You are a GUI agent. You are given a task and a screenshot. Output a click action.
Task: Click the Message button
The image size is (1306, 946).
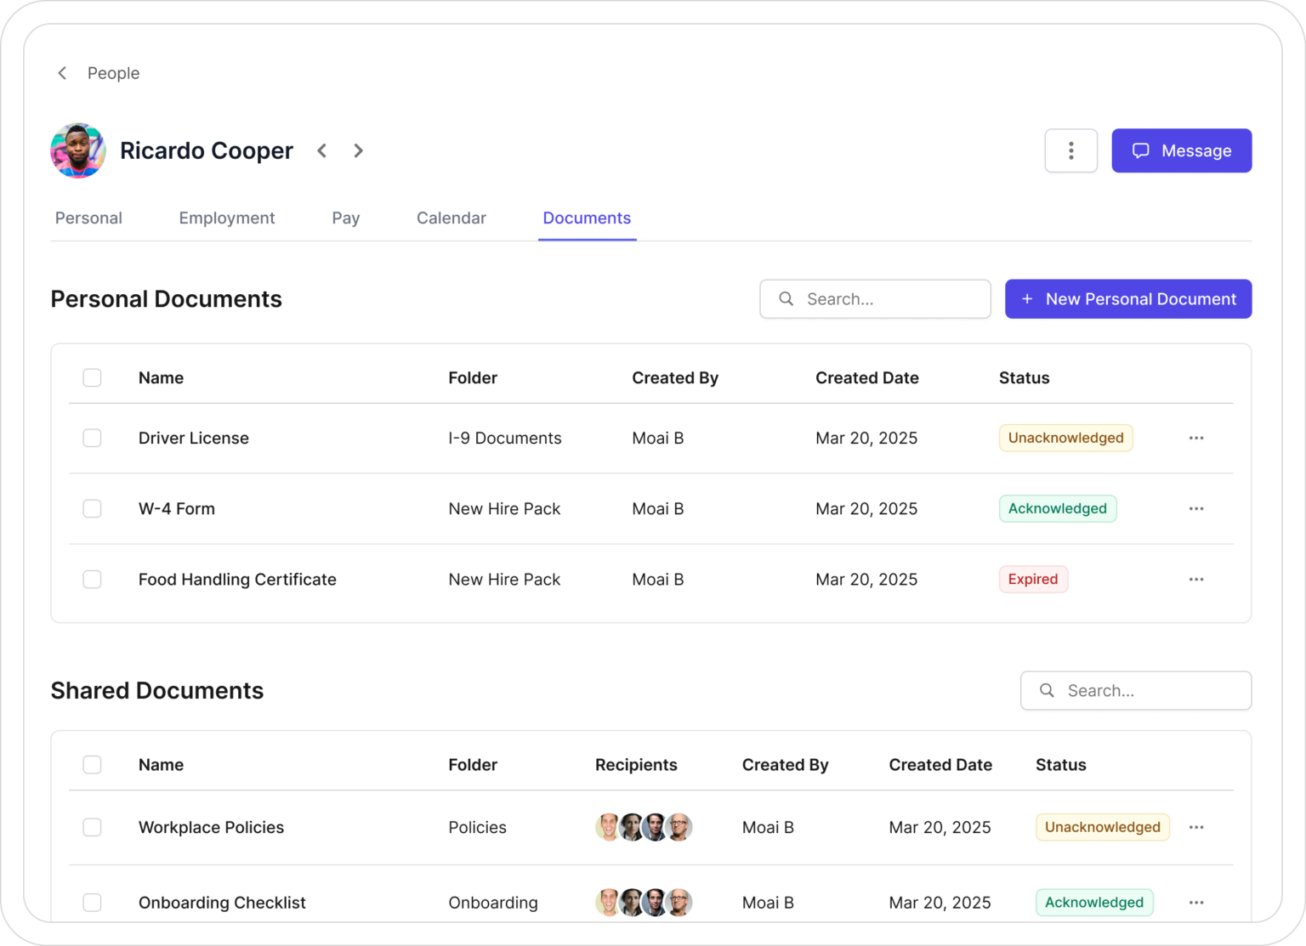point(1181,150)
